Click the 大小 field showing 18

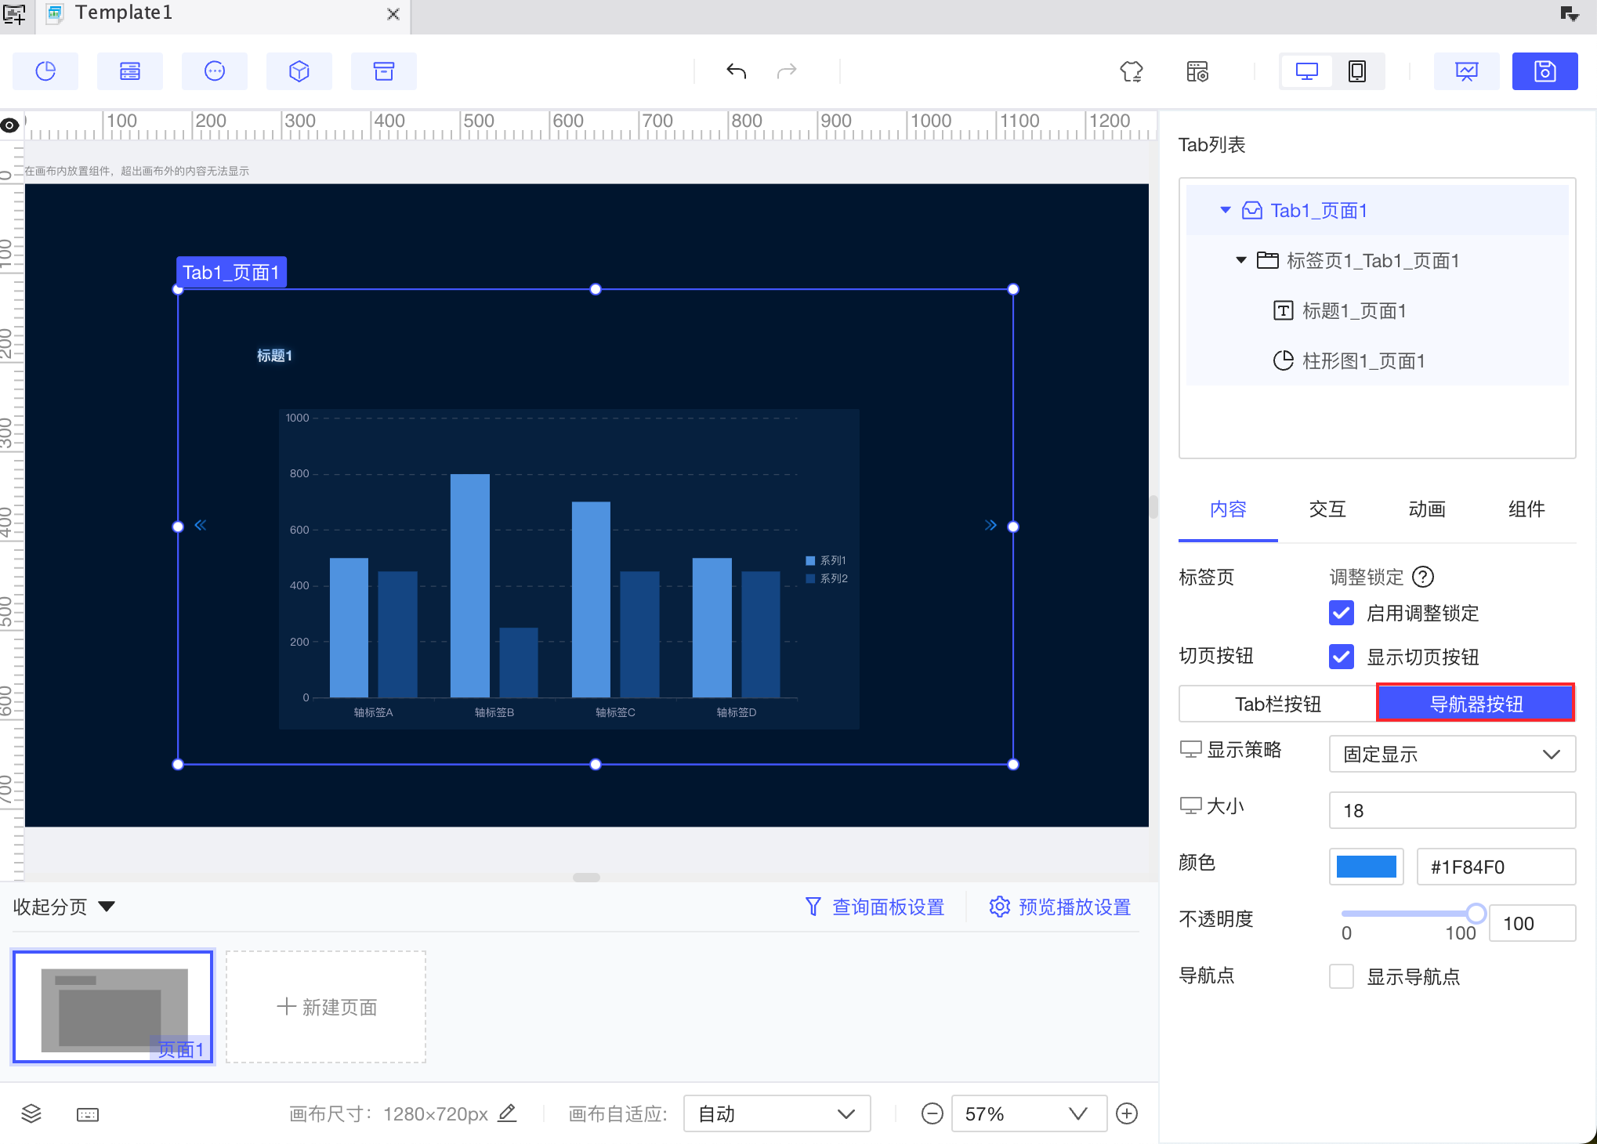pyautogui.click(x=1452, y=810)
